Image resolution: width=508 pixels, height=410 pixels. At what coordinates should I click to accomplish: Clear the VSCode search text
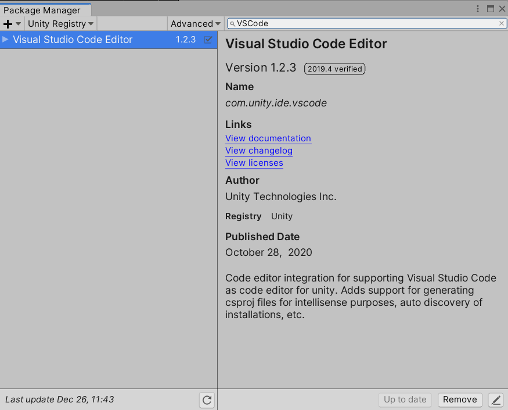coord(501,23)
